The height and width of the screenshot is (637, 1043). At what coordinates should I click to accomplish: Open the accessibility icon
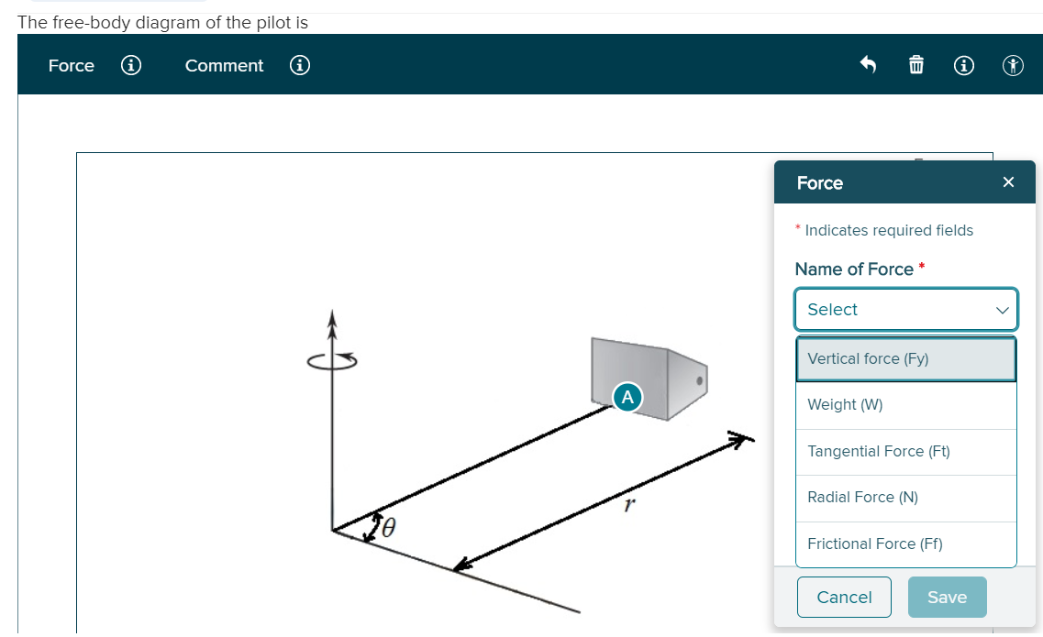(x=1013, y=65)
